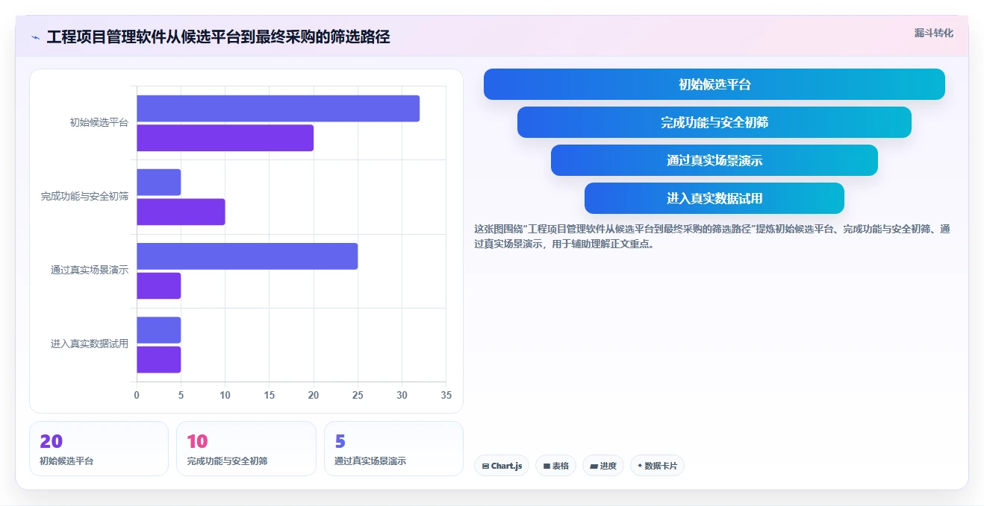Select the 进入真实数据试用 funnel stage bar

click(x=714, y=198)
